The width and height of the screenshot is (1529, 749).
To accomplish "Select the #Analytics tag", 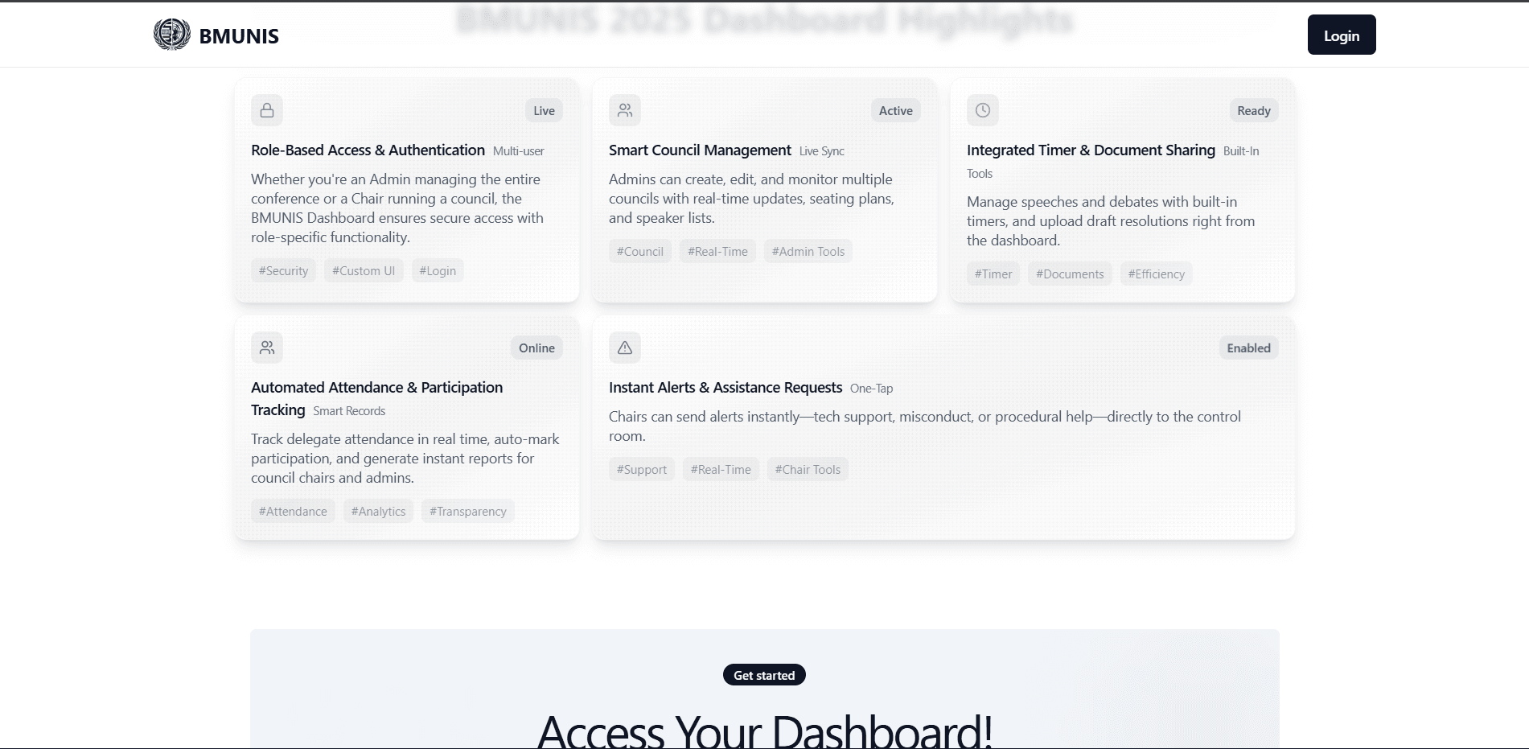I will 378,511.
